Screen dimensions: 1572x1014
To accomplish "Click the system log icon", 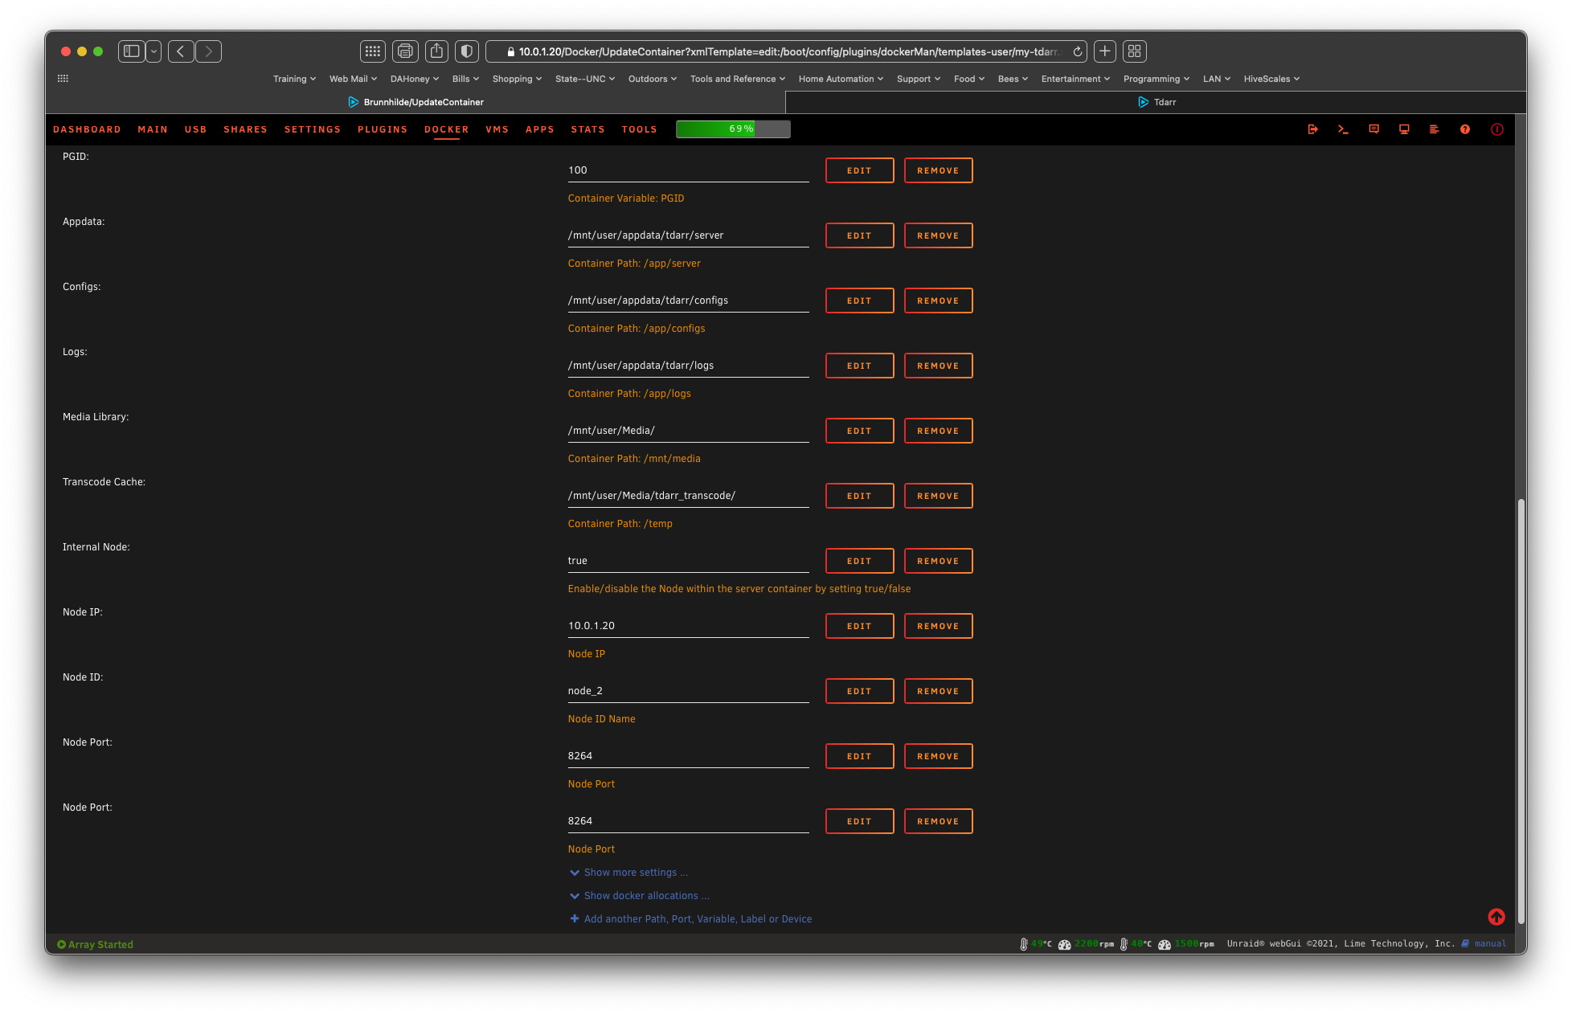I will pyautogui.click(x=1435, y=129).
